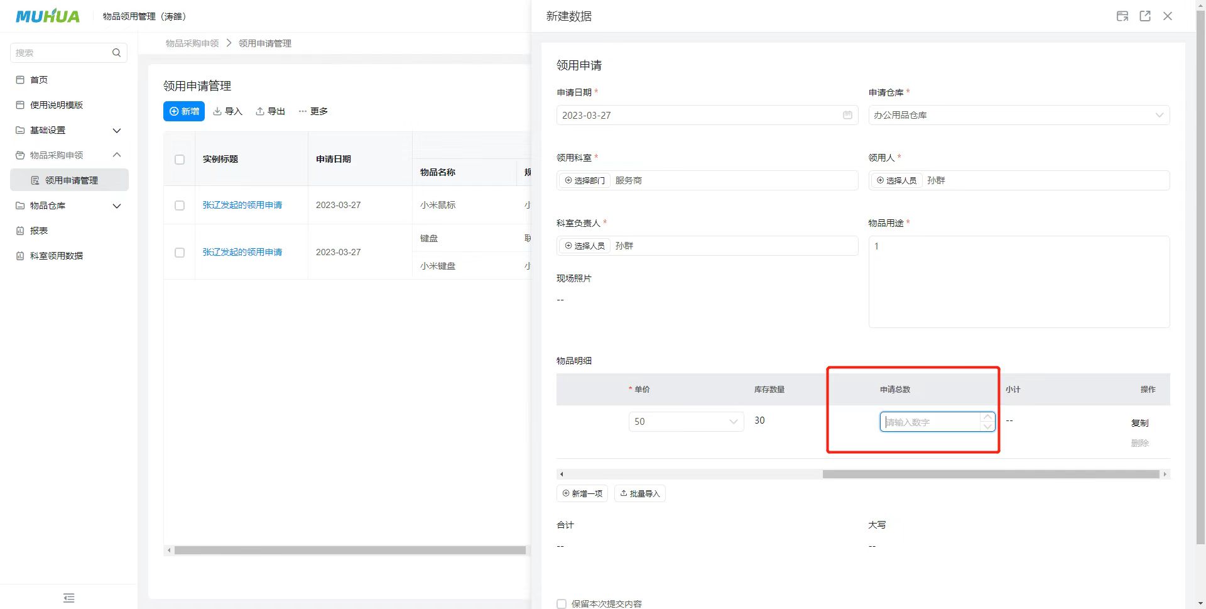The image size is (1206, 609).
Task: Click the 库存数量 value 30
Action: (759, 420)
